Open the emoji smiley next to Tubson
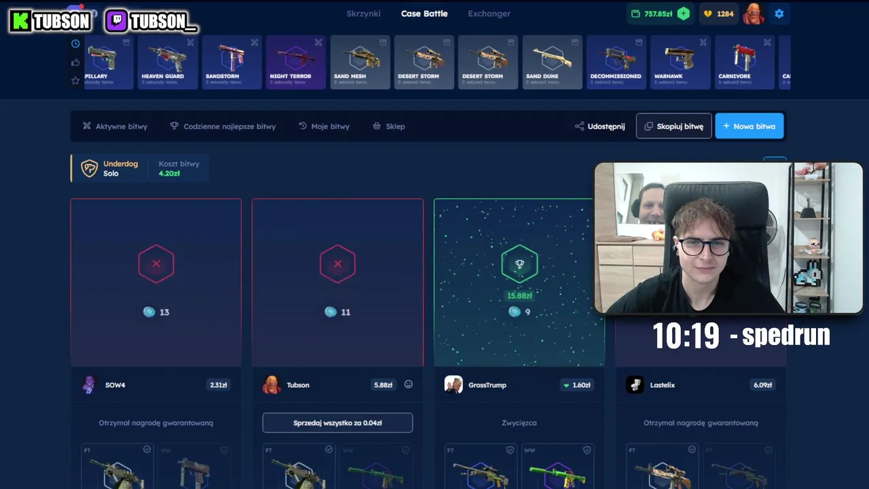The image size is (869, 489). coord(408,384)
